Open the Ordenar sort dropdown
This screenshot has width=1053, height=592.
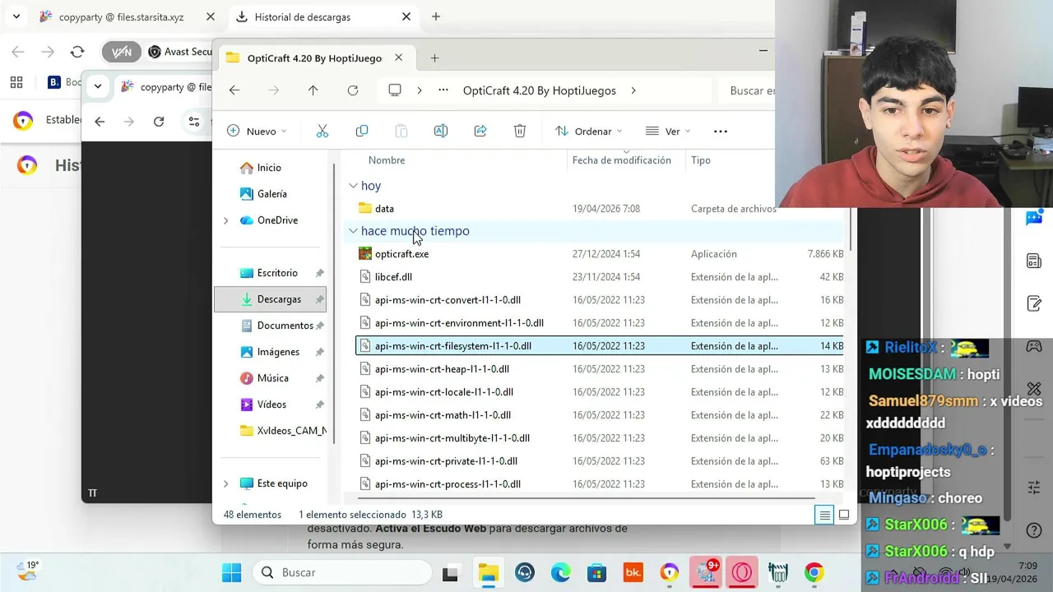click(589, 132)
